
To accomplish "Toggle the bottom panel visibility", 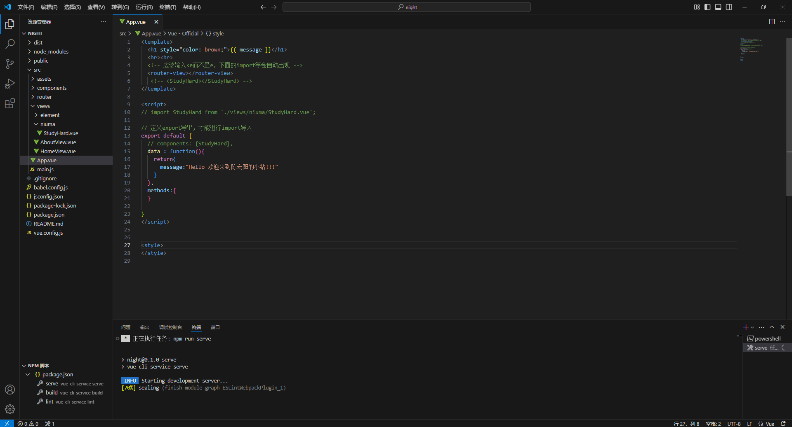I will pos(718,7).
